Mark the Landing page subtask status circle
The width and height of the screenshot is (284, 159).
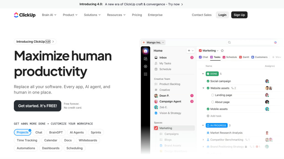[x=213, y=95]
